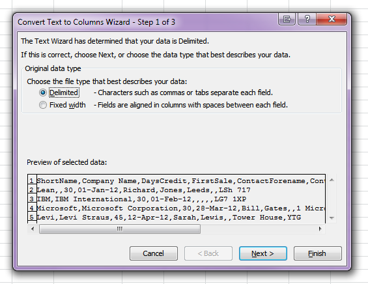Click the horizontal scrollbar right arrow
Image resolution: width=368 pixels, height=284 pixels.
pos(320,229)
